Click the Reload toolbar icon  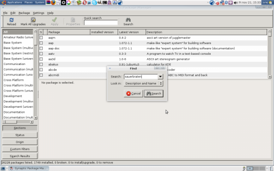(12, 20)
